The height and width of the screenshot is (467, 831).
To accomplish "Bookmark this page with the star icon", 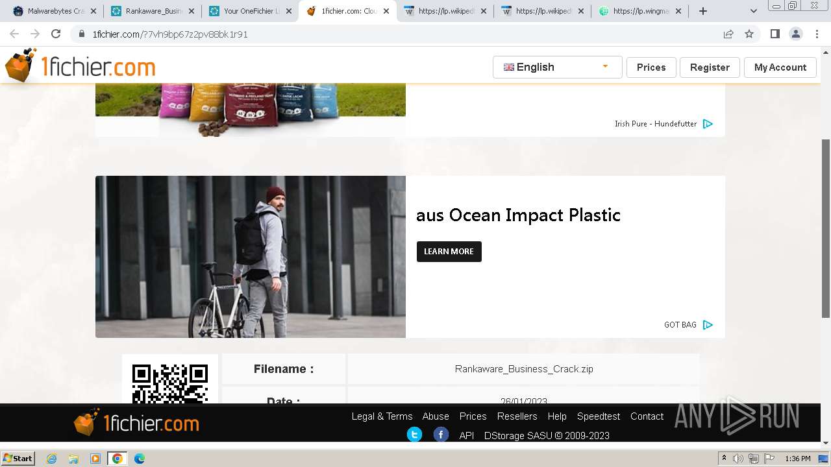I will [749, 34].
